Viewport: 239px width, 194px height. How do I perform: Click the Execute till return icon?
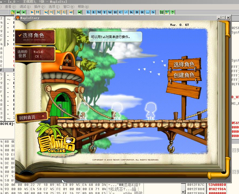pos(71,12)
